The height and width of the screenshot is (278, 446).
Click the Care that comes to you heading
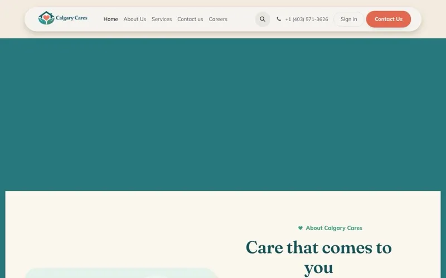[318, 257]
